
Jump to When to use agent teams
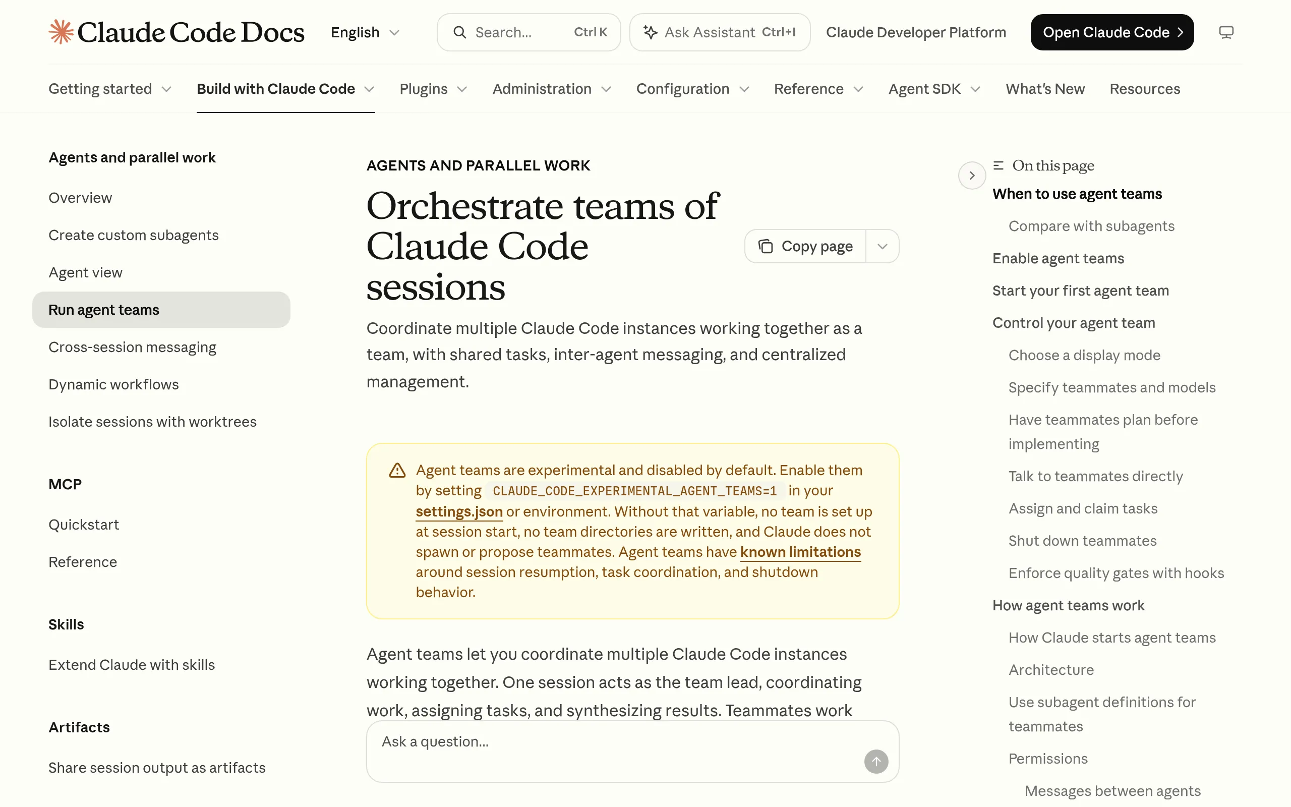(x=1077, y=194)
